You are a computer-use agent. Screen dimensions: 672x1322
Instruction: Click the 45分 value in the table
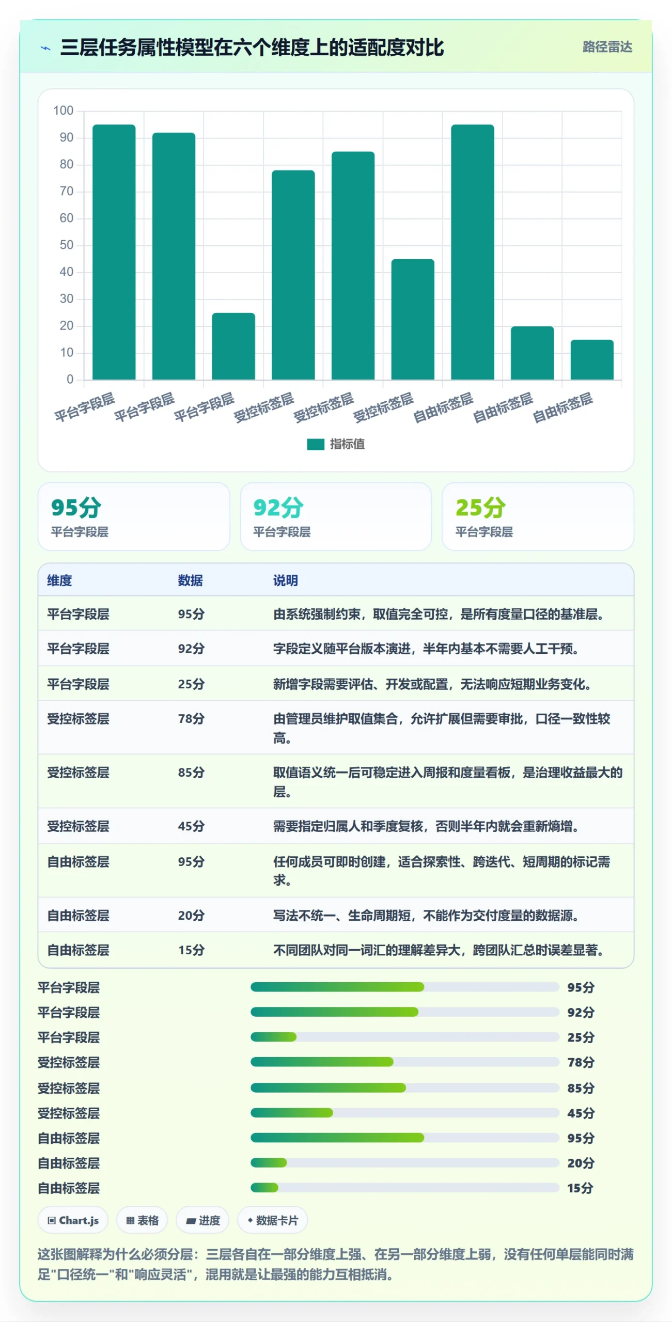(x=191, y=826)
